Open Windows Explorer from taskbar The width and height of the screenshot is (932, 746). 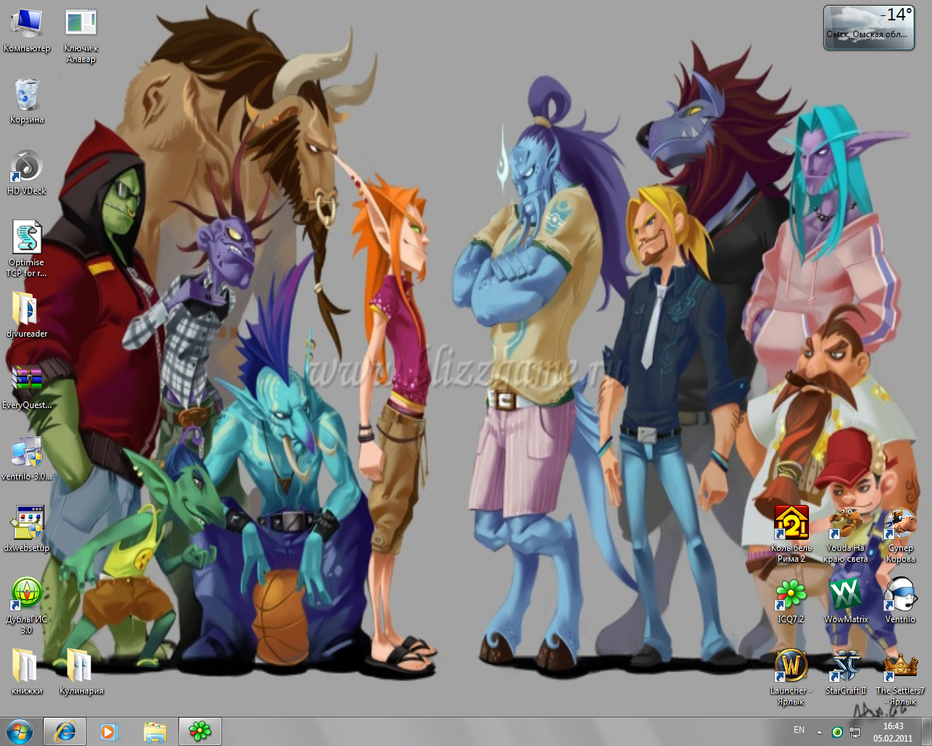154,731
